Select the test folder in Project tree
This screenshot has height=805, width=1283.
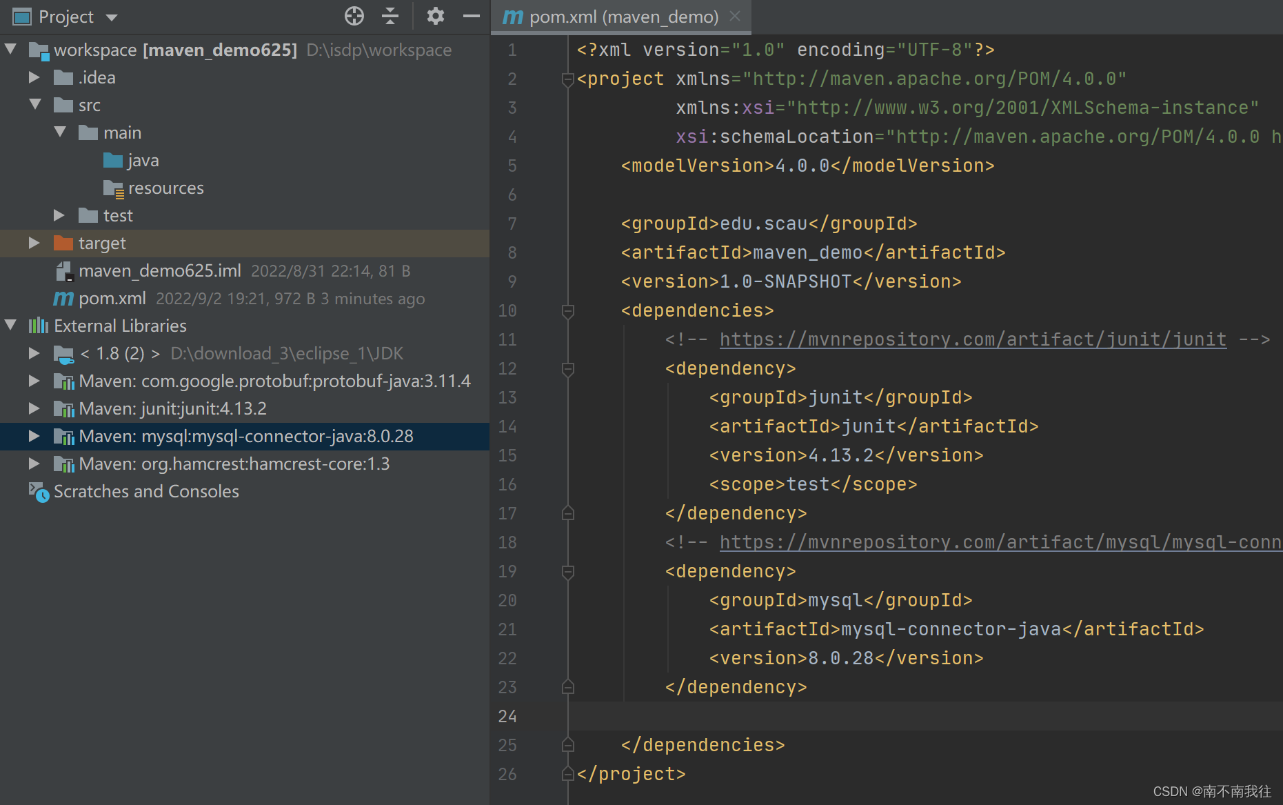[x=117, y=215]
